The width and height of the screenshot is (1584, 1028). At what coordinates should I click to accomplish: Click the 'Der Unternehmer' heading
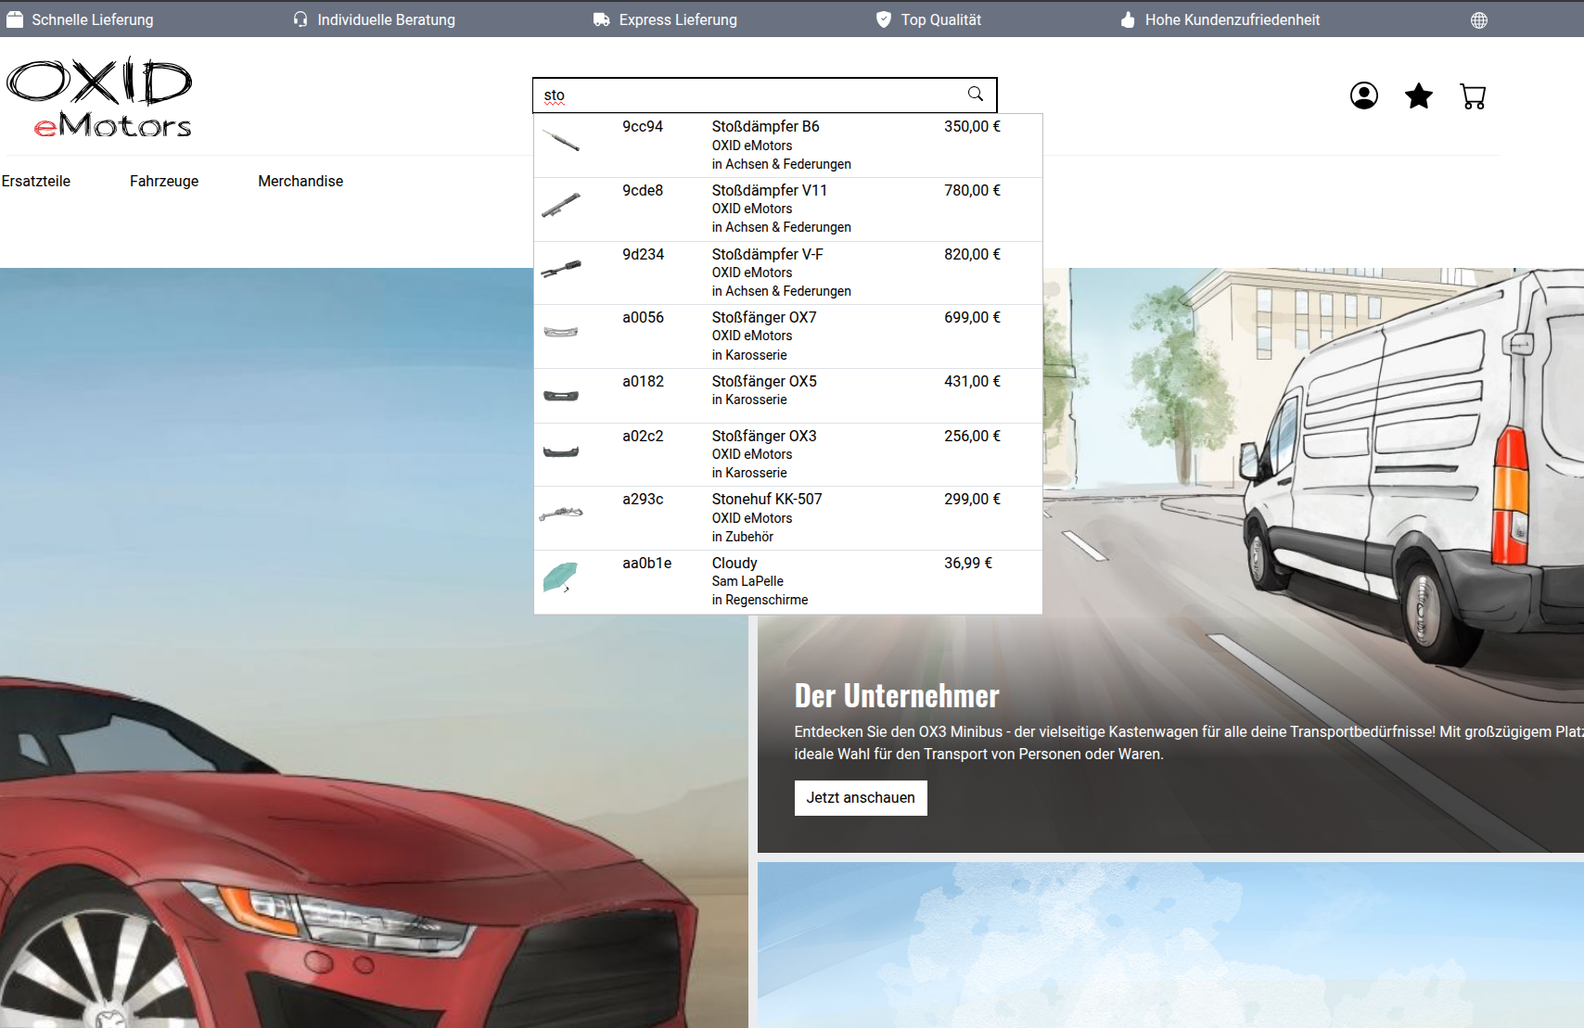pyautogui.click(x=897, y=696)
